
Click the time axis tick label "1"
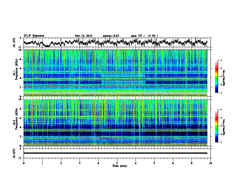42,163
